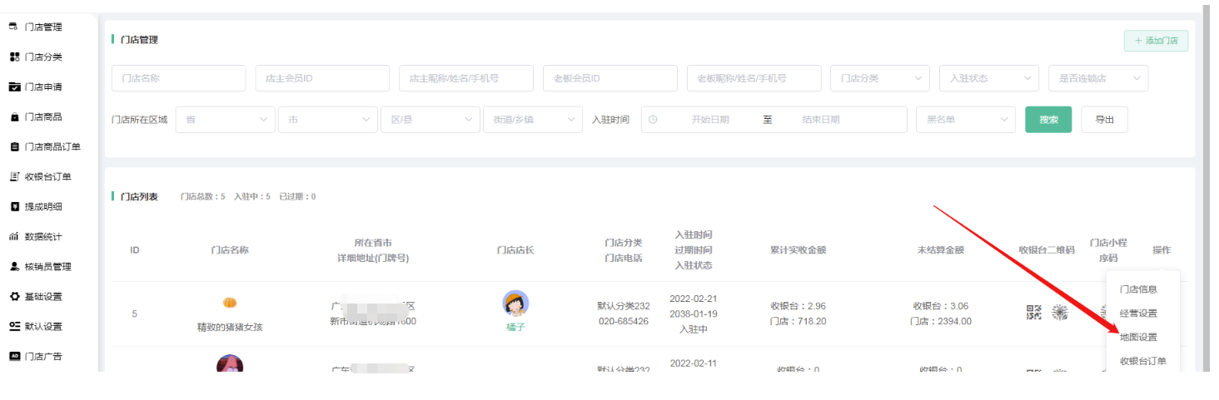Expand the 是否连锁店 dropdown

click(1097, 78)
